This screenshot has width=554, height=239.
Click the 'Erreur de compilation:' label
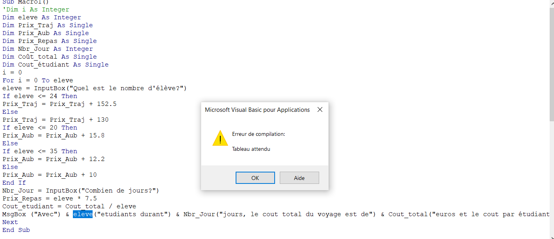[258, 134]
